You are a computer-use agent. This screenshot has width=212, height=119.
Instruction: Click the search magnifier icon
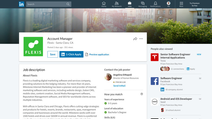[68, 4]
